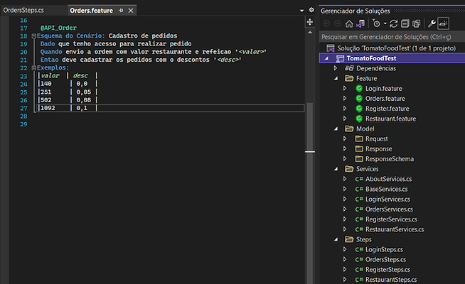Open OrdersSteps.cs in Solution Explorer
This screenshot has height=284, width=465.
tap(385, 260)
